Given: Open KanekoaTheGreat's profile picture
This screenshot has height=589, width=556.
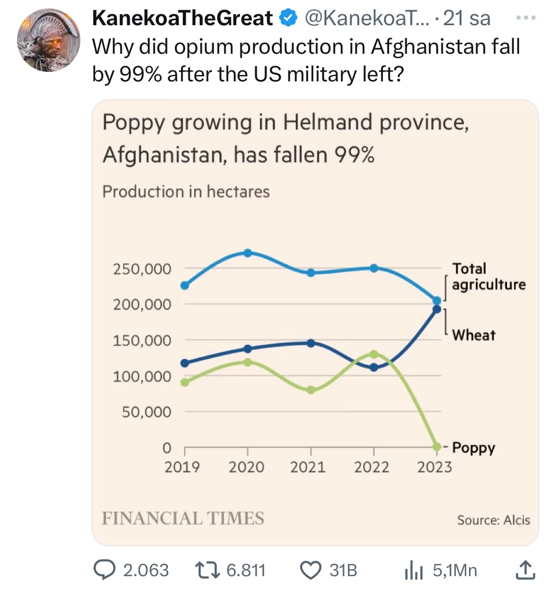Looking at the screenshot, I should pyautogui.click(x=49, y=40).
